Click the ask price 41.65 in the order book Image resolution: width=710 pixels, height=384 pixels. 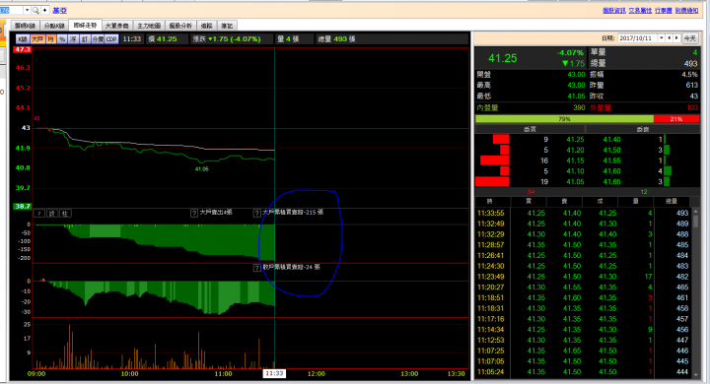pos(611,182)
